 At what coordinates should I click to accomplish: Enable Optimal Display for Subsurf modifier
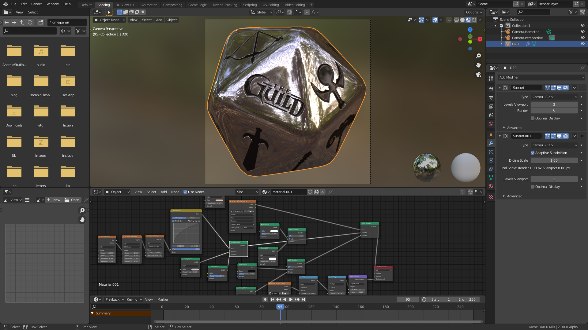tap(533, 118)
